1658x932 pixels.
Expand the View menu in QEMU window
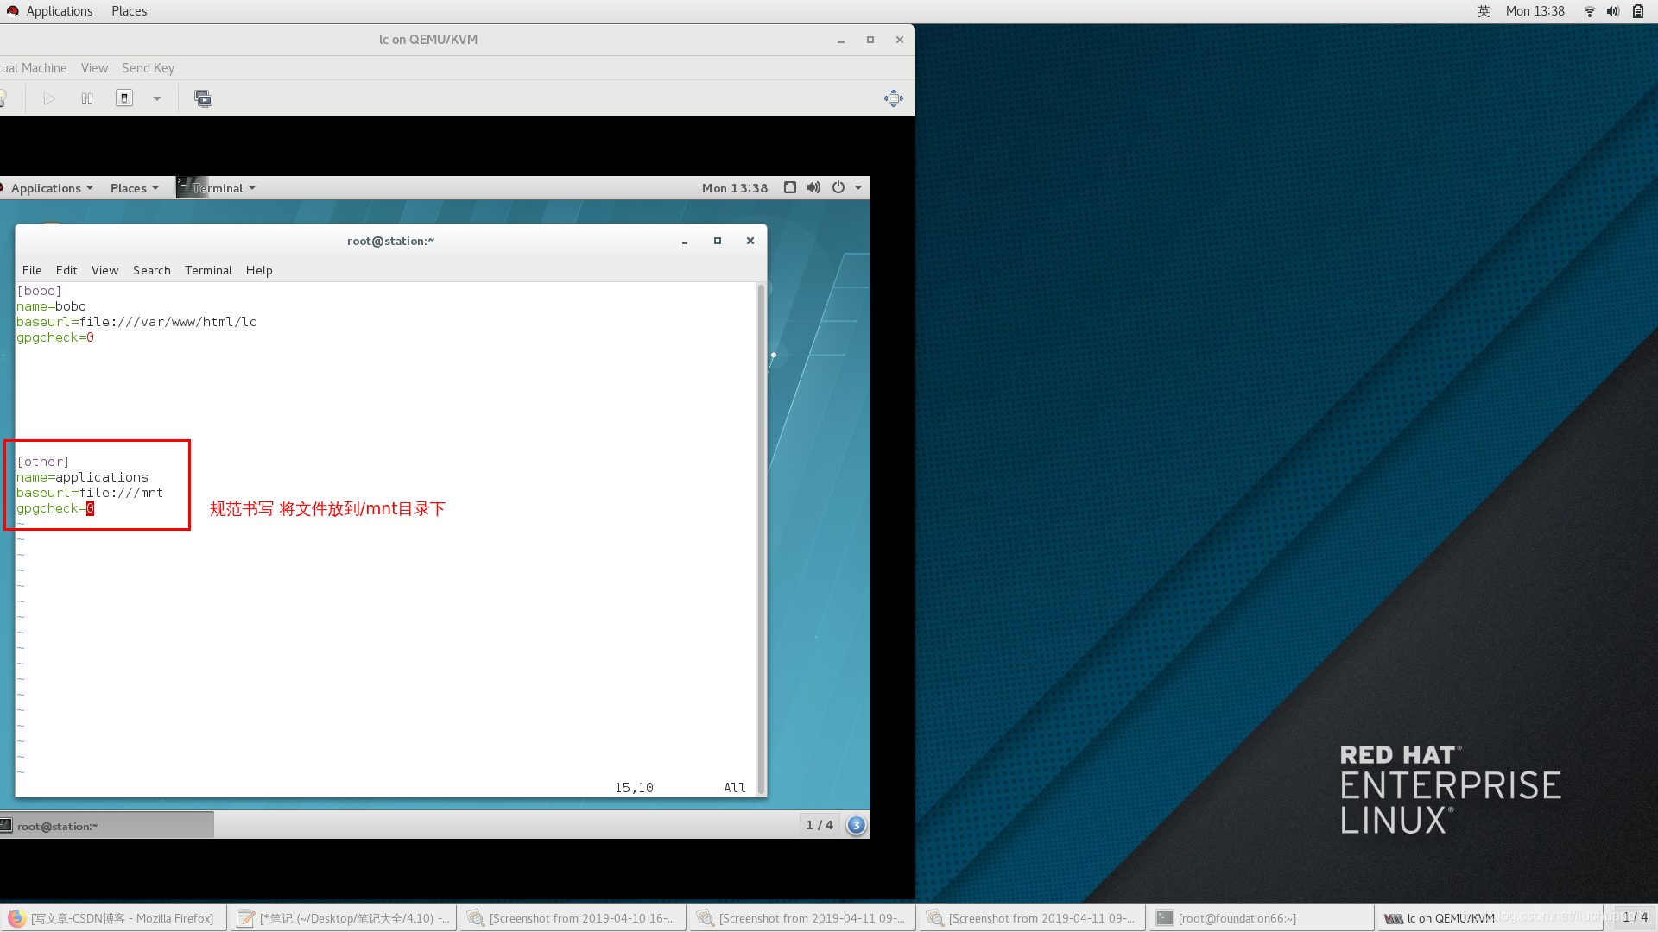coord(93,67)
